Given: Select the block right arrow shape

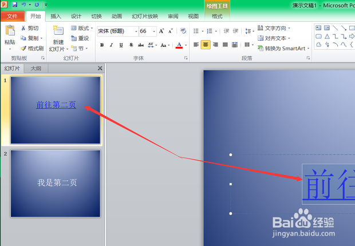Looking at the screenshot, I should (352, 36).
